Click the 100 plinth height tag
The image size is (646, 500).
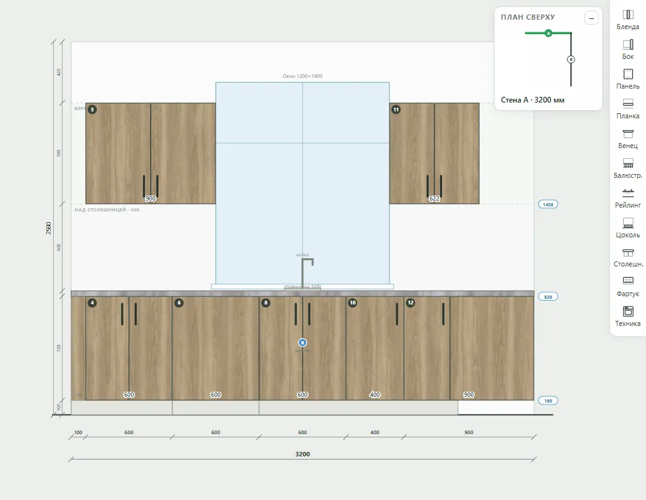(548, 401)
